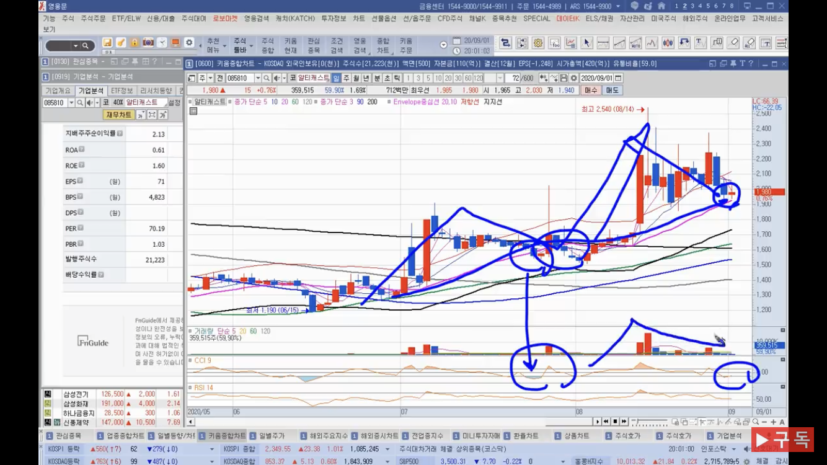
Task: Select the erase ALL tool
Action: click(750, 43)
